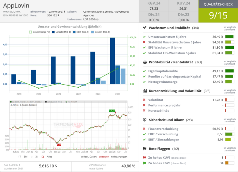Open the Qualitäts-Check header
This screenshot has height=172, width=238.
click(x=218, y=4)
